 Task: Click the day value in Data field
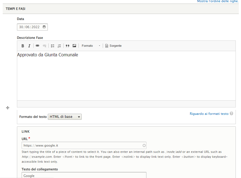click(x=21, y=27)
